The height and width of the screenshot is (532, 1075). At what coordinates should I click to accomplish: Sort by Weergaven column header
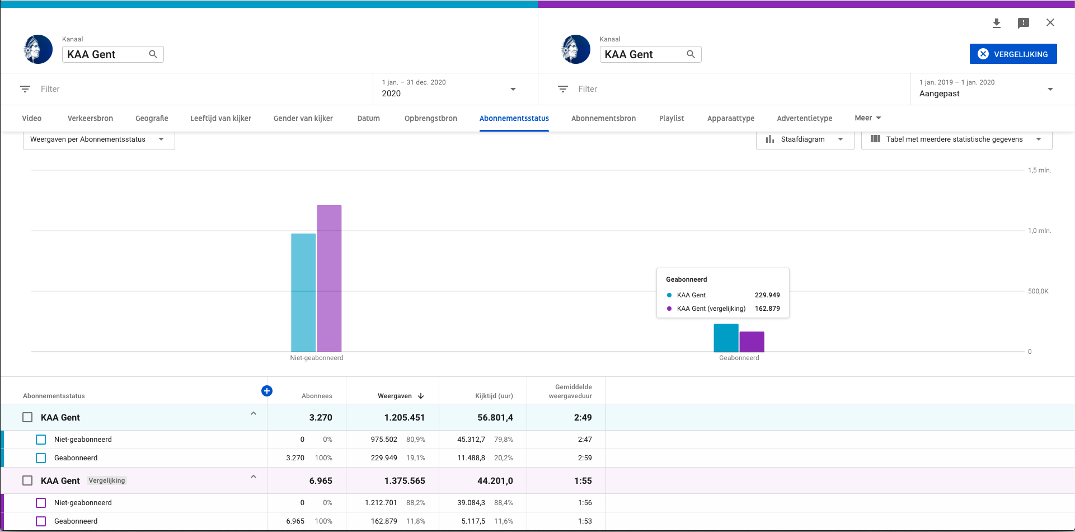click(x=395, y=396)
